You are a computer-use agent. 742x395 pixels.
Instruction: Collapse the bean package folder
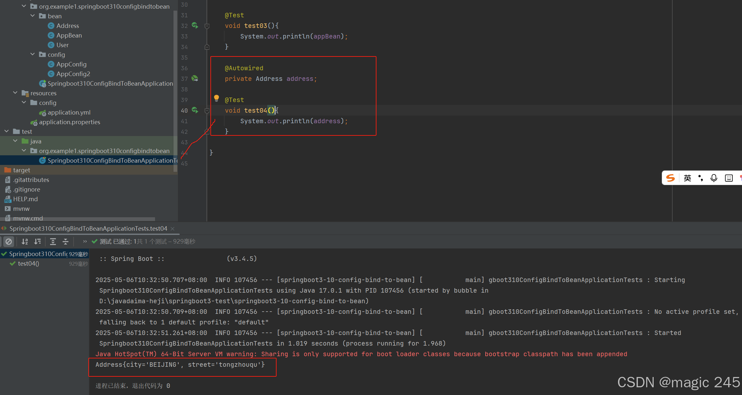coord(32,16)
